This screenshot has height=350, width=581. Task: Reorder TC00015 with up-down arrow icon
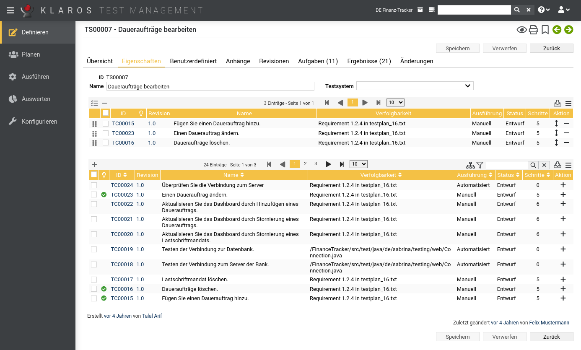click(556, 124)
